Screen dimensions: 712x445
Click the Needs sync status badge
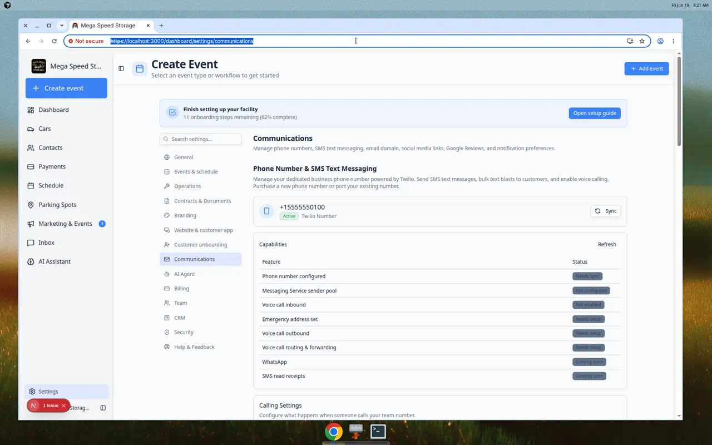click(587, 276)
